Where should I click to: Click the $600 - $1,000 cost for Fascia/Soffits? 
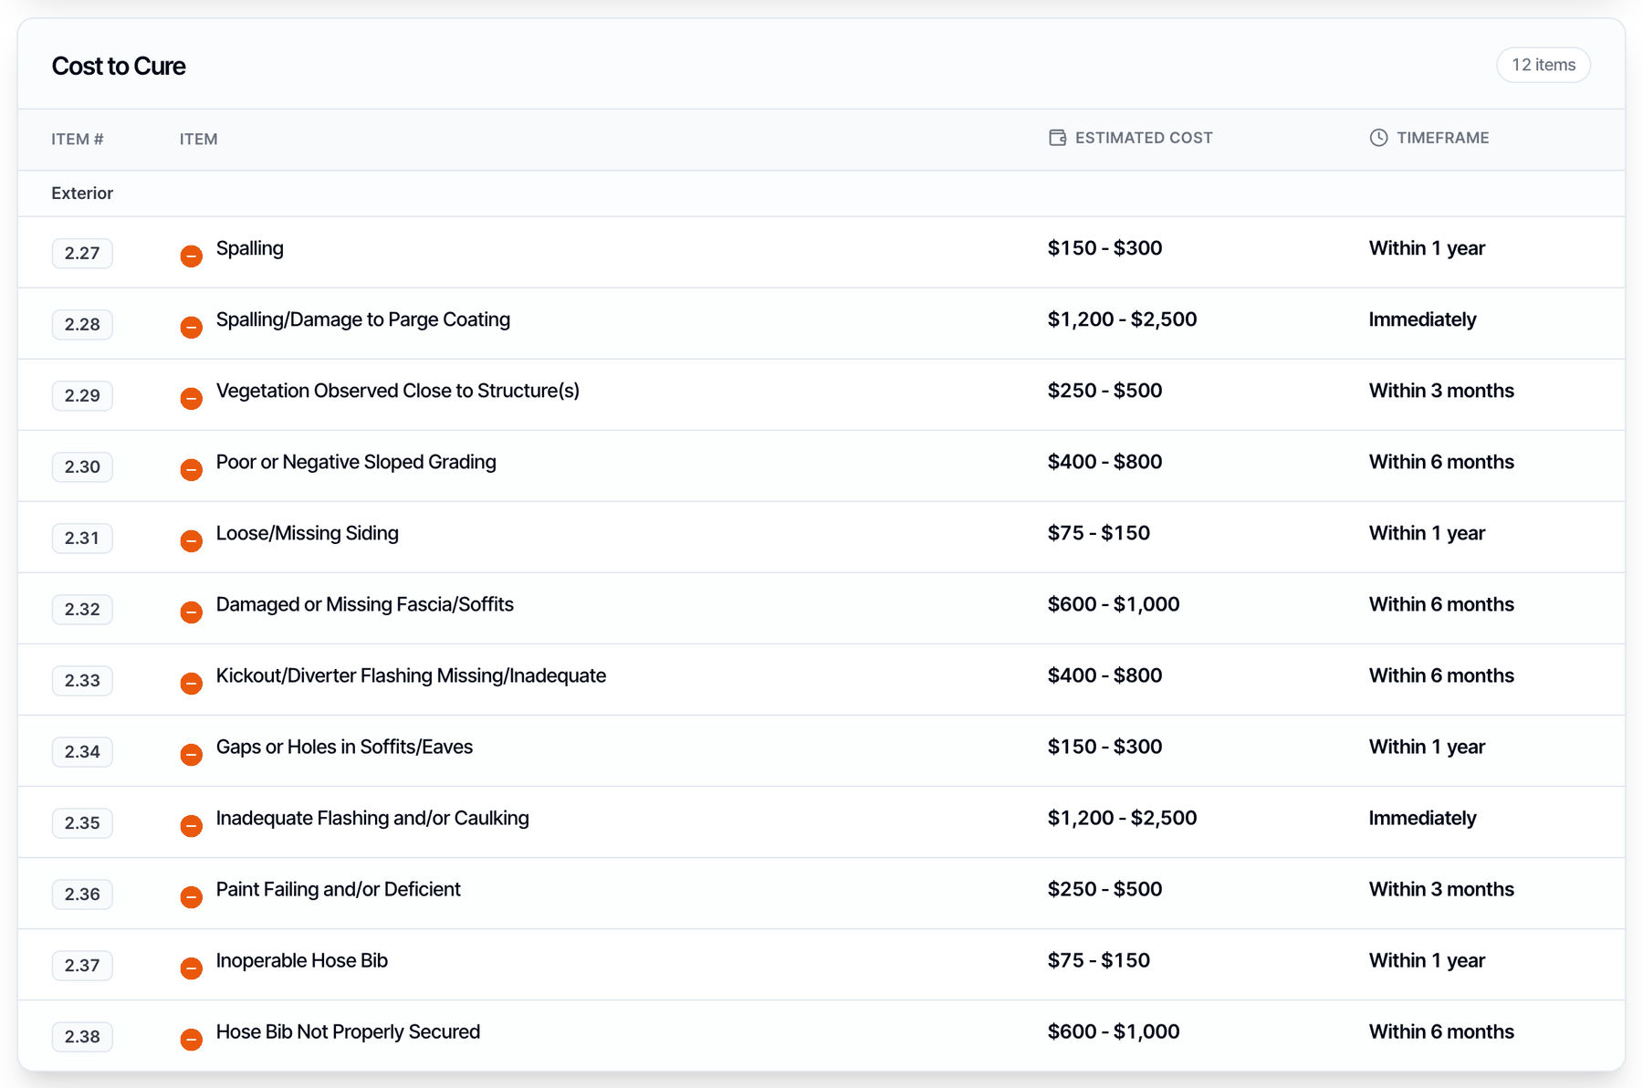[1114, 604]
